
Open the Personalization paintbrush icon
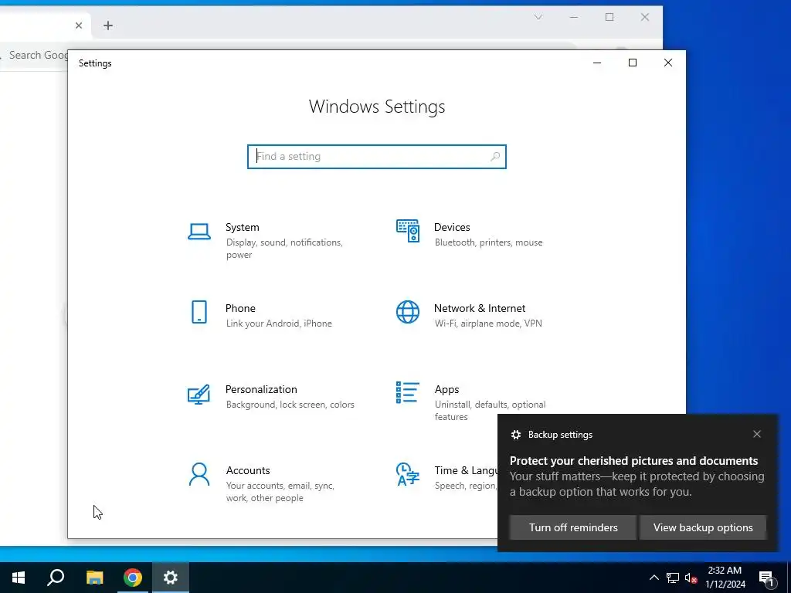(199, 395)
